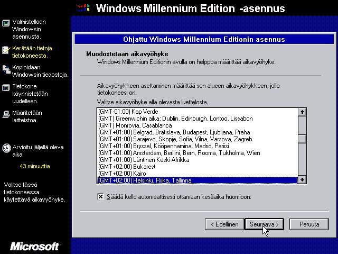This screenshot has height=254, width=338.
Task: Click the Windows flag logo in the header
Action: 83,8
